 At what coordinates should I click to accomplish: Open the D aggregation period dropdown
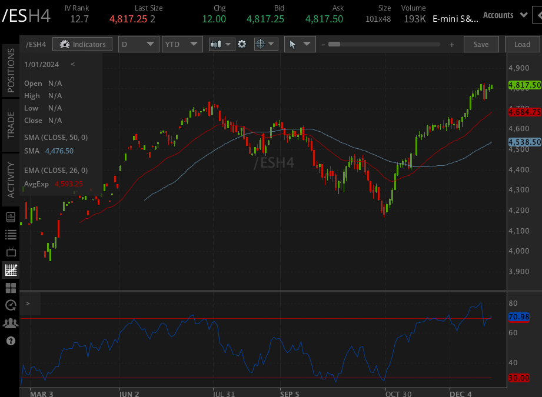pos(138,44)
